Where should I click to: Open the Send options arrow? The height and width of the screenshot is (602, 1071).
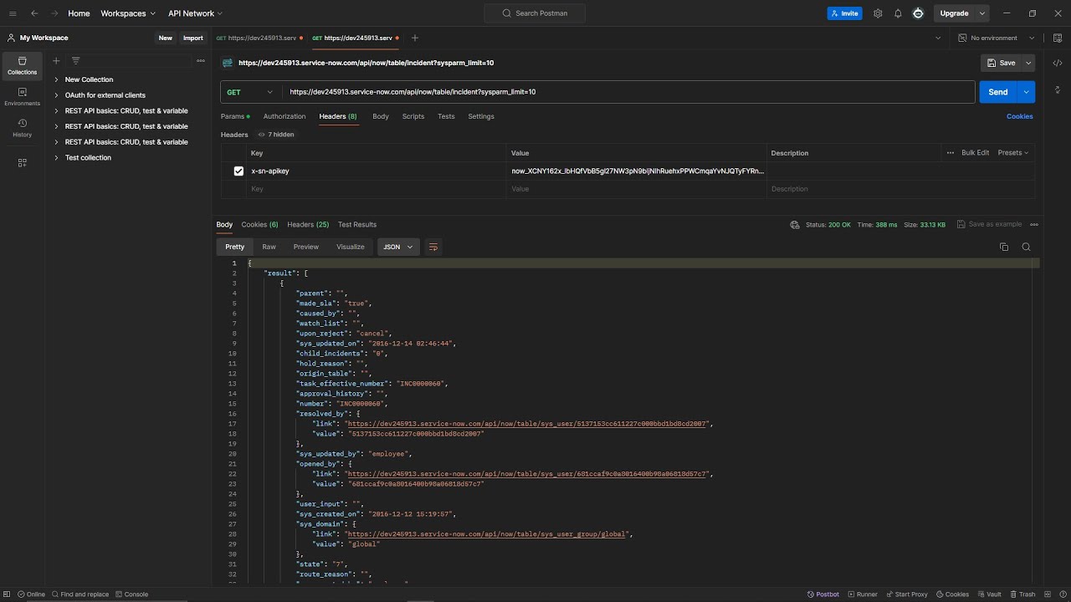coord(1026,92)
